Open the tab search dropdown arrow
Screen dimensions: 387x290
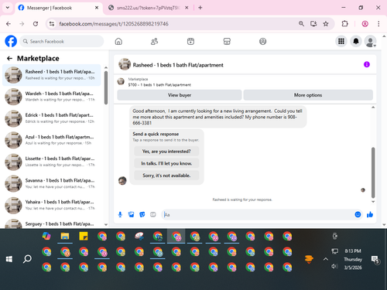(8, 8)
